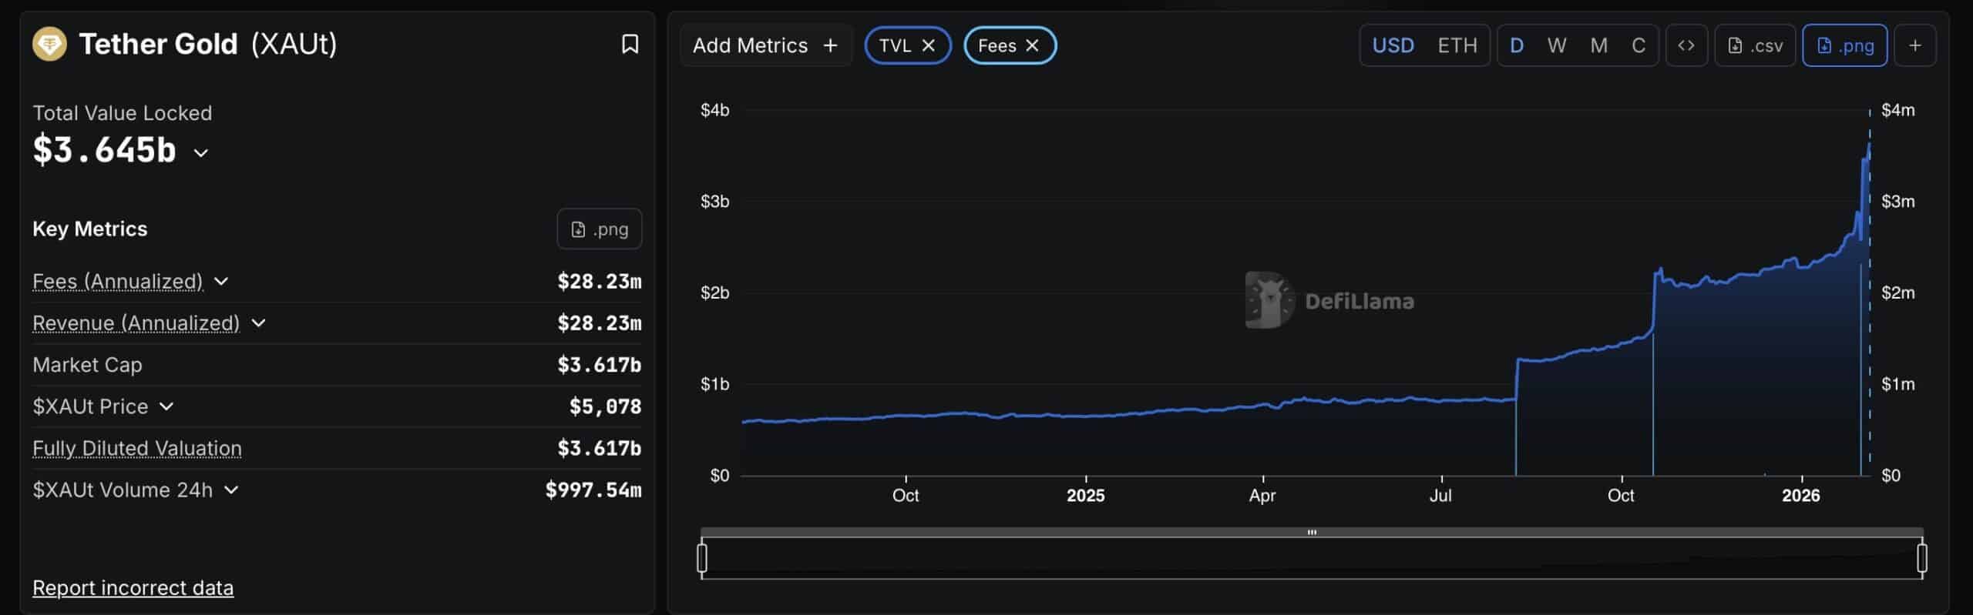Open the embed code view
Viewport: 1973px width, 615px height.
coord(1686,45)
